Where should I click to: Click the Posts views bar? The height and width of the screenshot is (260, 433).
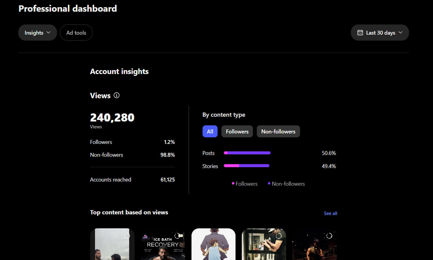247,153
